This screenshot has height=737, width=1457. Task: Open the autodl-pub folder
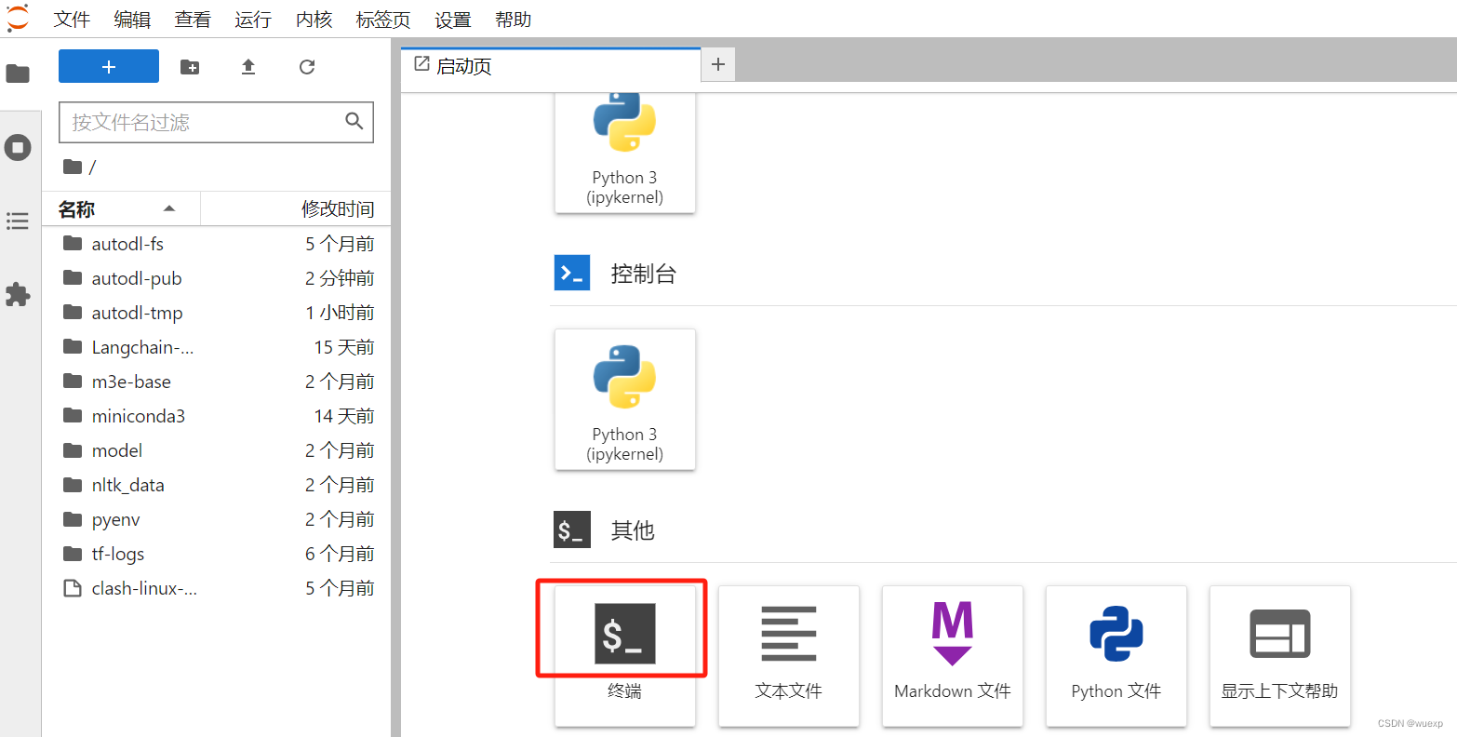(x=138, y=277)
